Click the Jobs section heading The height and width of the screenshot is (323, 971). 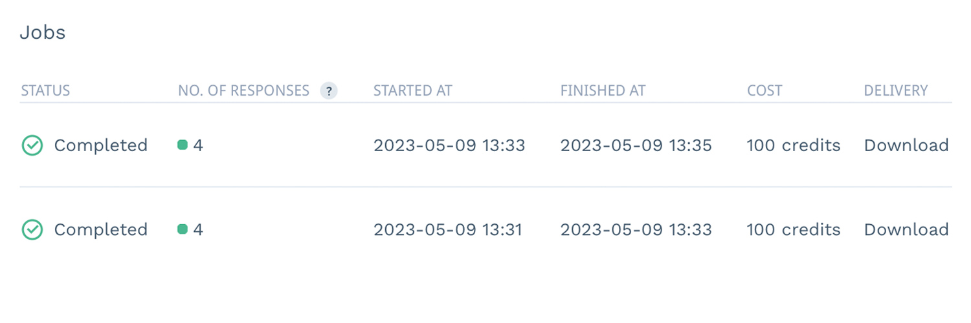(x=43, y=33)
